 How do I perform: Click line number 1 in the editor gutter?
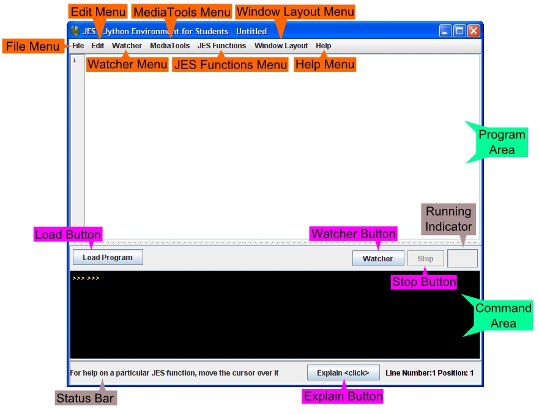(75, 60)
